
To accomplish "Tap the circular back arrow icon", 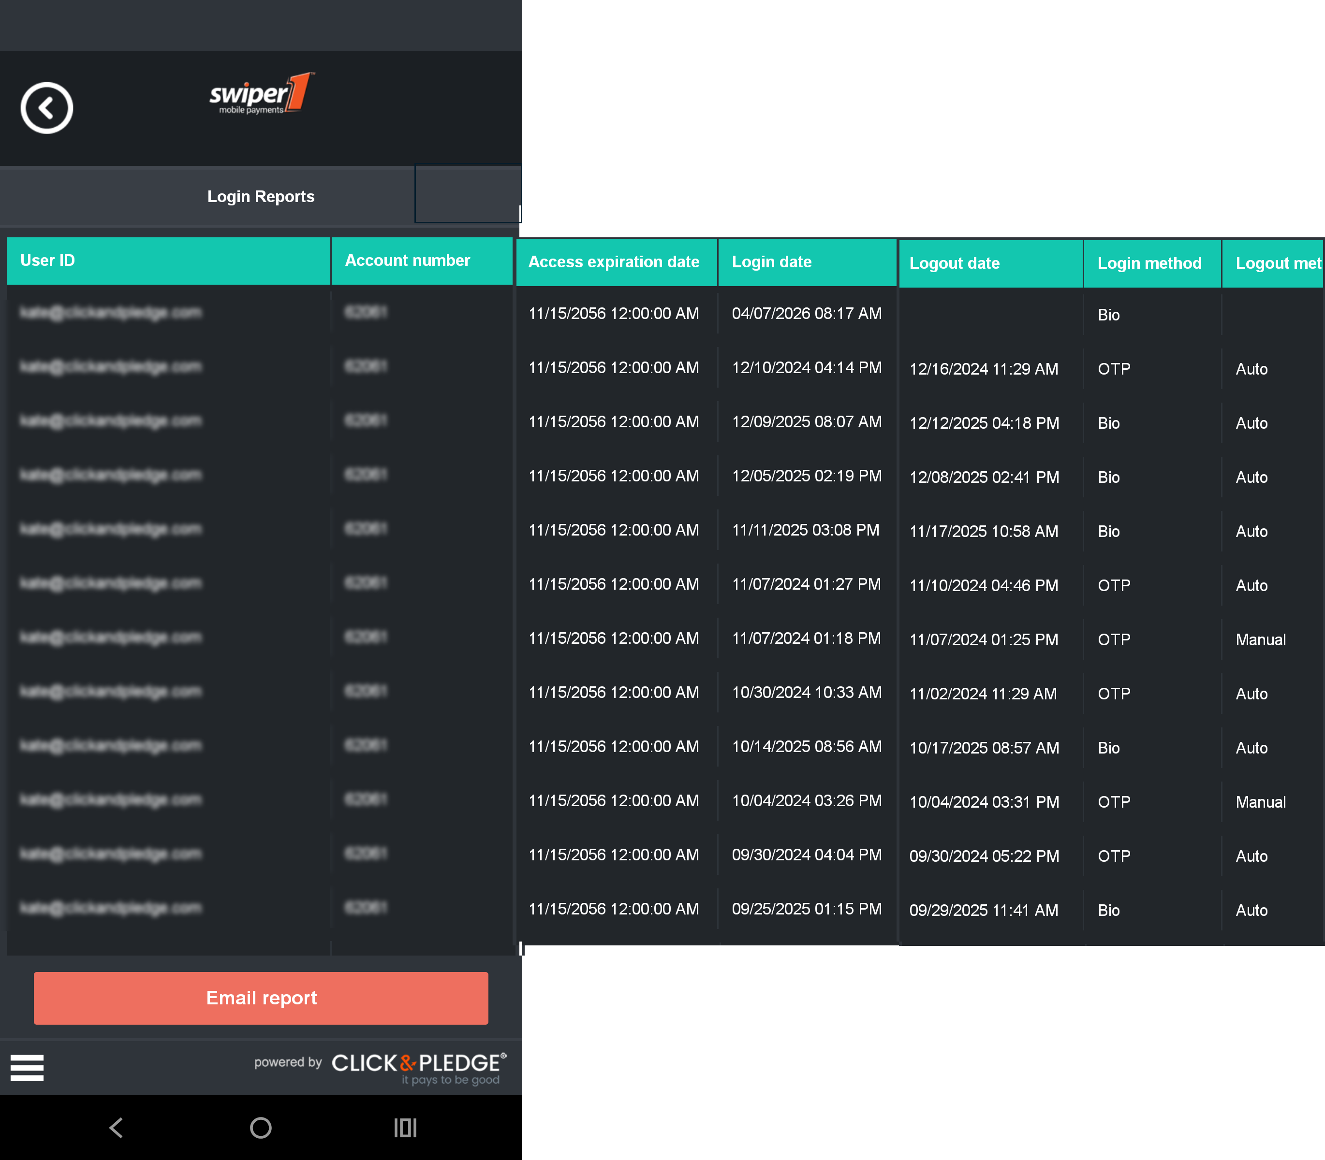I will (x=46, y=107).
